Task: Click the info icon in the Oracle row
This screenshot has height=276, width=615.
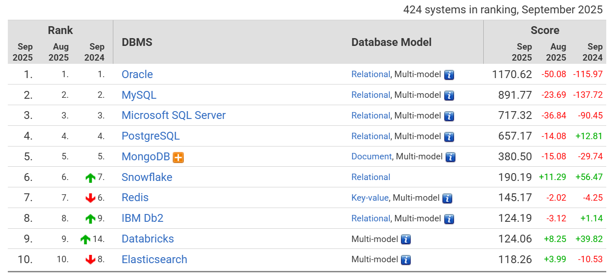Action: (449, 75)
